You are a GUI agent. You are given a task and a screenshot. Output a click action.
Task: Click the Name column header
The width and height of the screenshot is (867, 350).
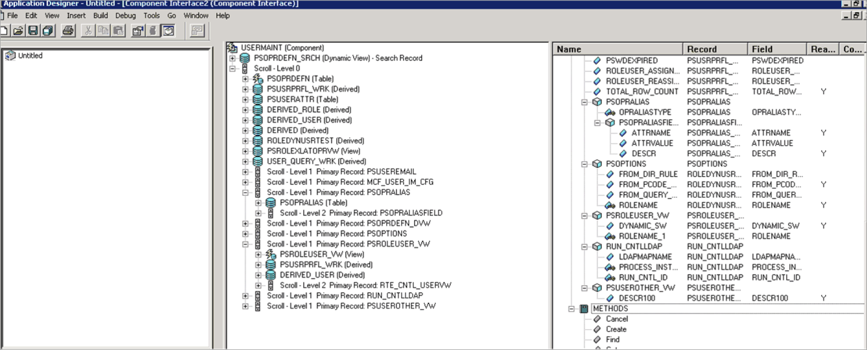point(618,49)
